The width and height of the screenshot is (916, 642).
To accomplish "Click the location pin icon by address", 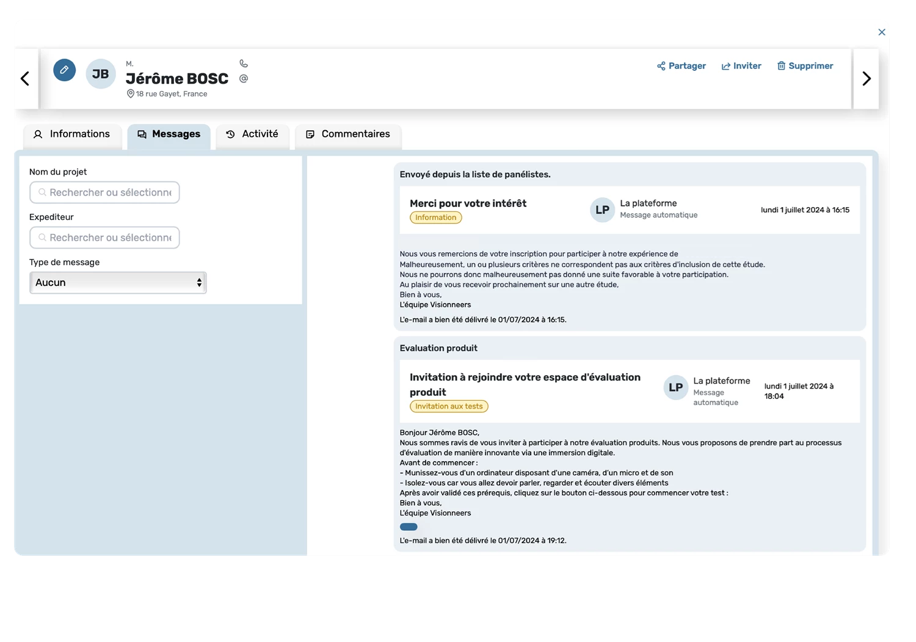I will click(130, 94).
